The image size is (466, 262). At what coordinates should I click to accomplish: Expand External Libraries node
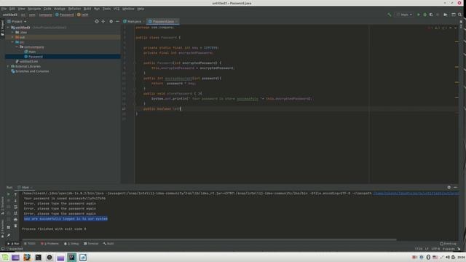tap(8, 66)
